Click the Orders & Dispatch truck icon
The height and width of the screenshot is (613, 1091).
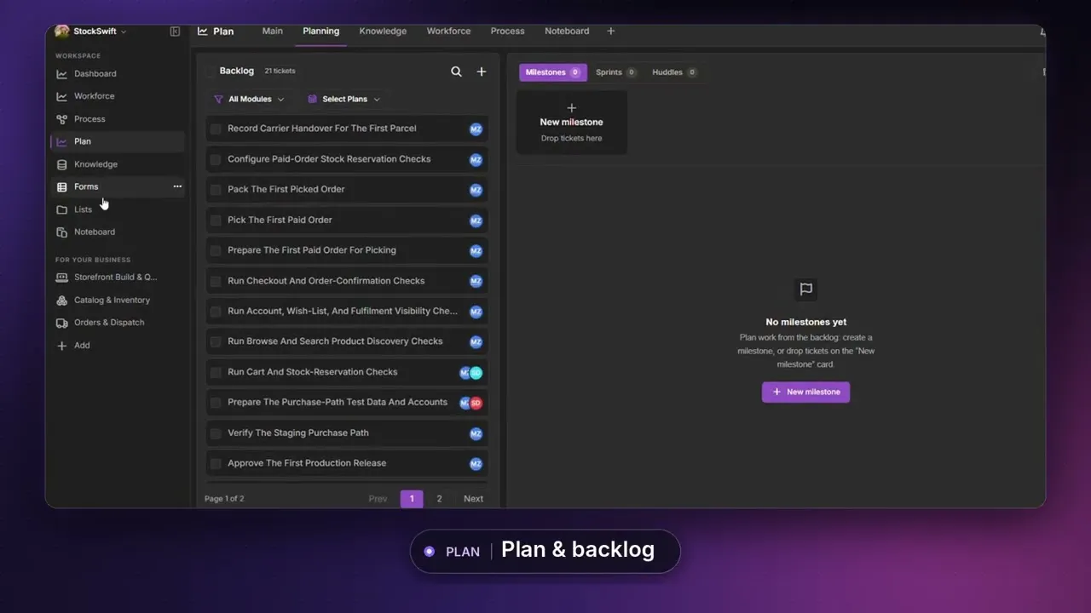click(x=61, y=323)
